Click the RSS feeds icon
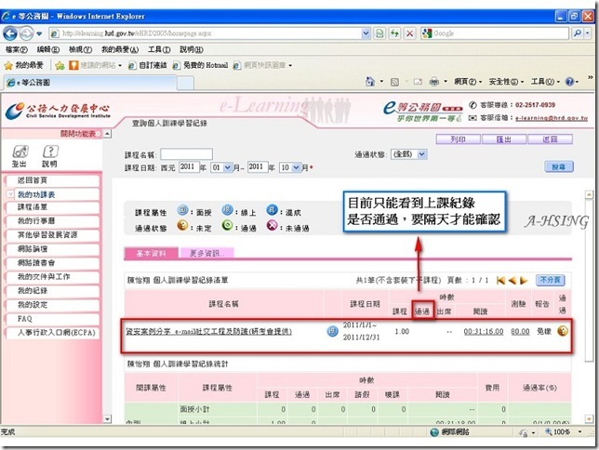Screen dimensions: 599x450 (394, 82)
